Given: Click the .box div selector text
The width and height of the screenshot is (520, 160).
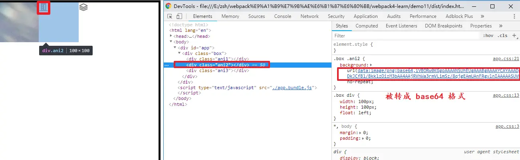Looking at the screenshot, I should point(345,96).
